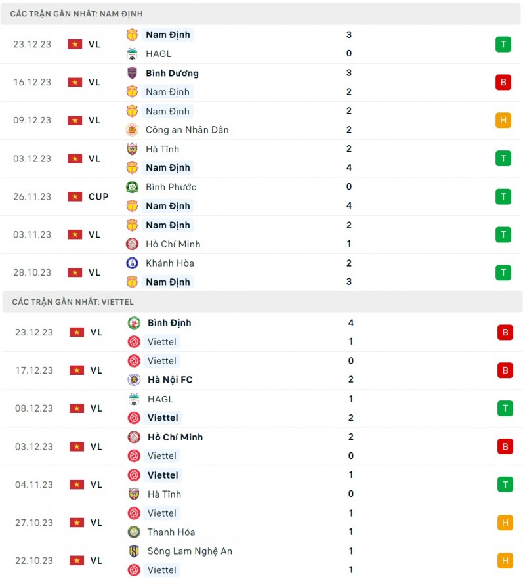
Task: Select the Nam Định recent matches header
Action: pyautogui.click(x=77, y=14)
